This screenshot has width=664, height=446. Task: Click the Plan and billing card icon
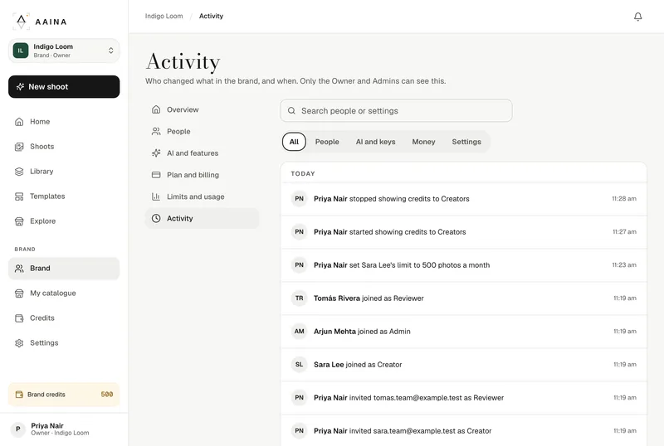pos(156,175)
